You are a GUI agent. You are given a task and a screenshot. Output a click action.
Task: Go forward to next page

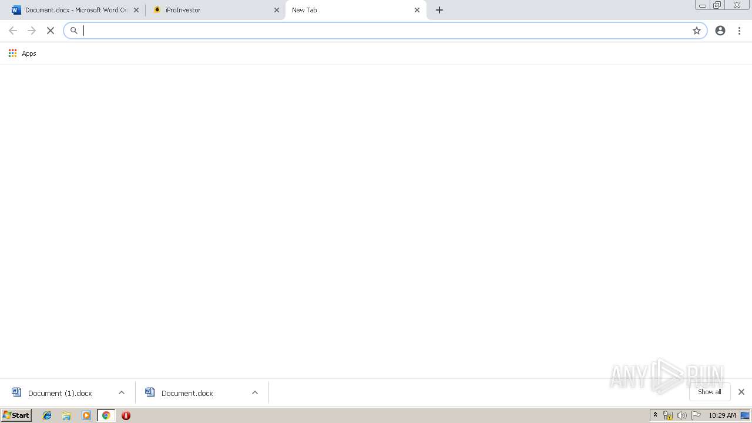click(x=32, y=31)
